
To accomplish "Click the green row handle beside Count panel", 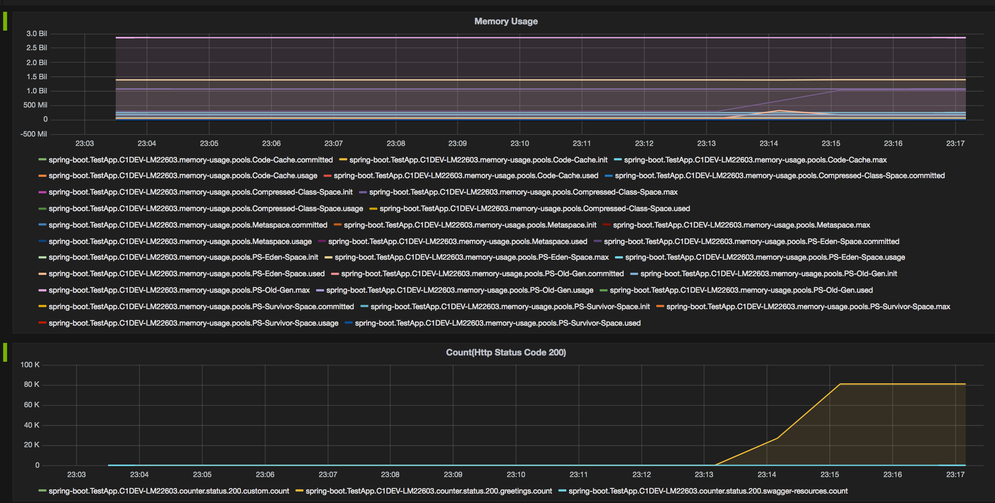I will 5,352.
